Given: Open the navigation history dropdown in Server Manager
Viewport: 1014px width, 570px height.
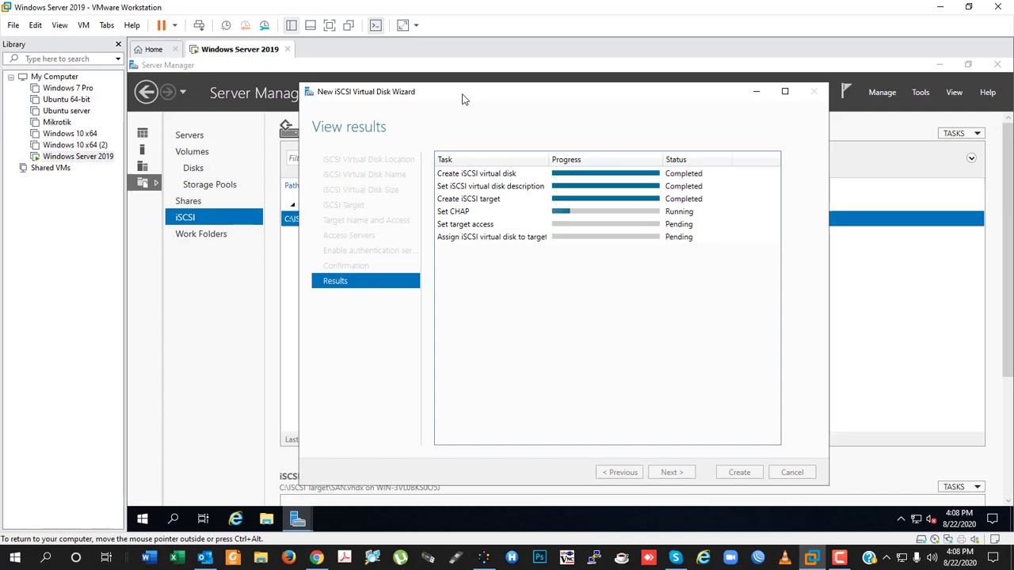Looking at the screenshot, I should pos(183,93).
